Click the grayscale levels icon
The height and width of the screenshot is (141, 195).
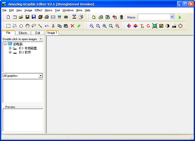(174, 26)
